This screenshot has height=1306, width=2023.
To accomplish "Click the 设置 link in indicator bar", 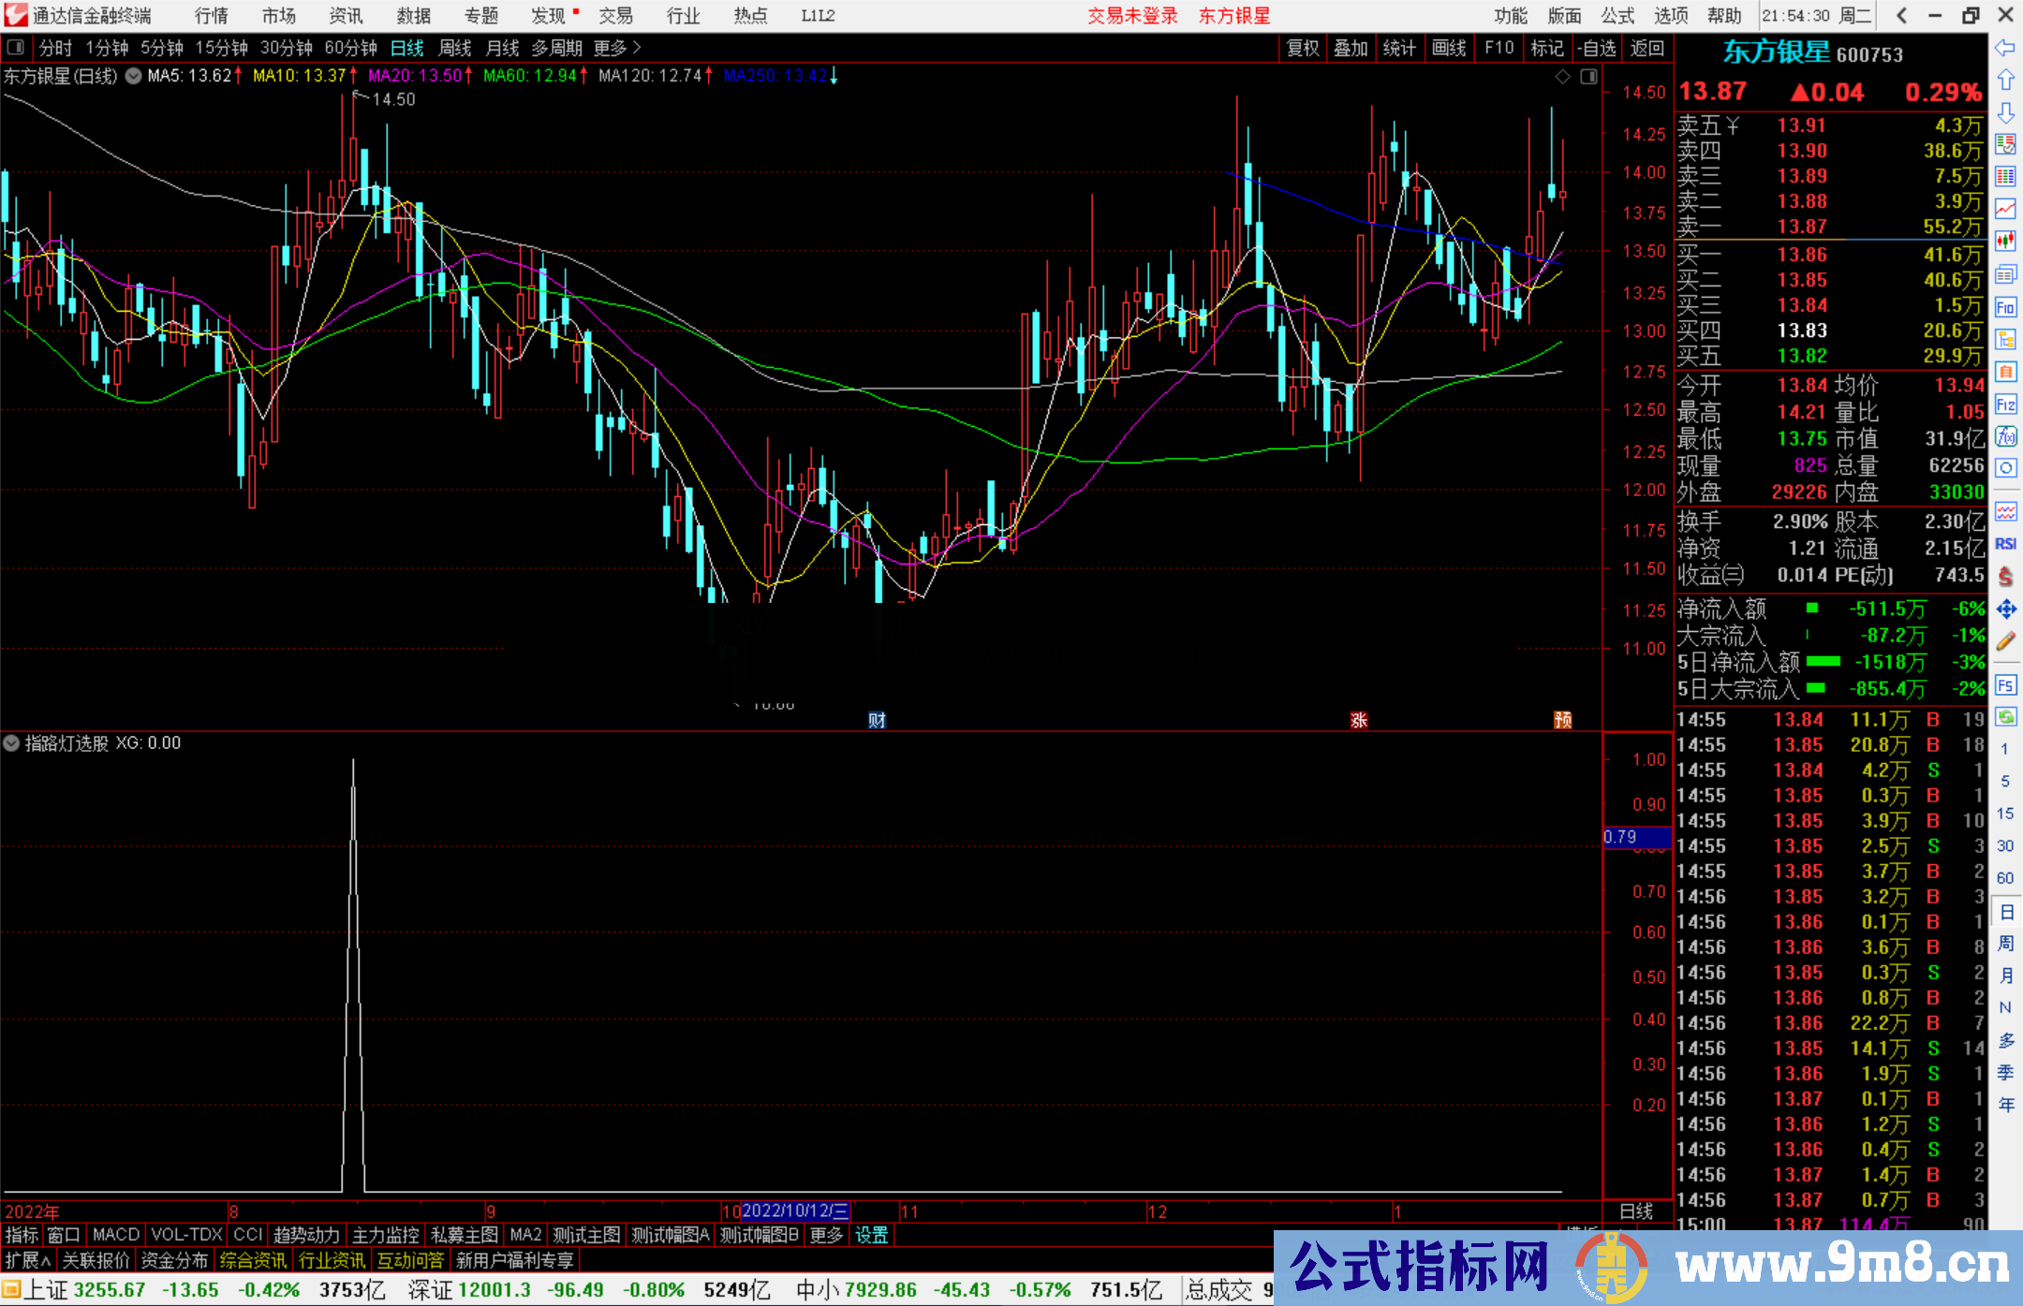I will tap(871, 1235).
